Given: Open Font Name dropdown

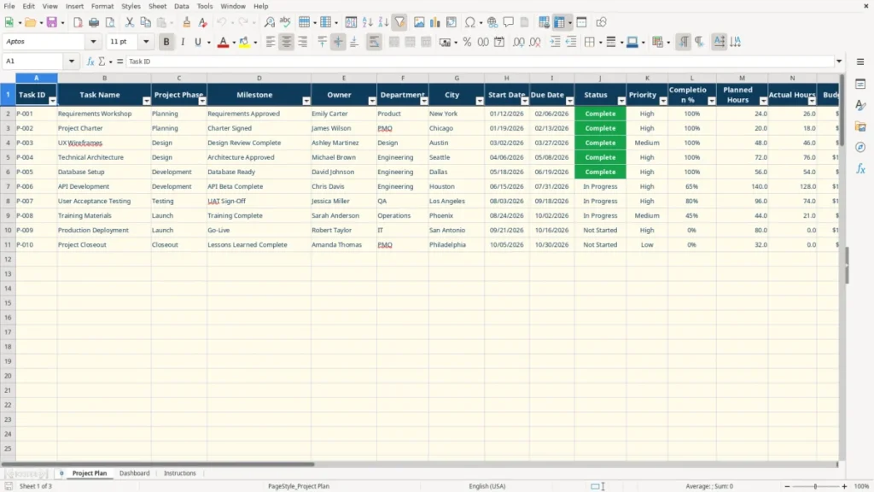Looking at the screenshot, I should [x=93, y=41].
